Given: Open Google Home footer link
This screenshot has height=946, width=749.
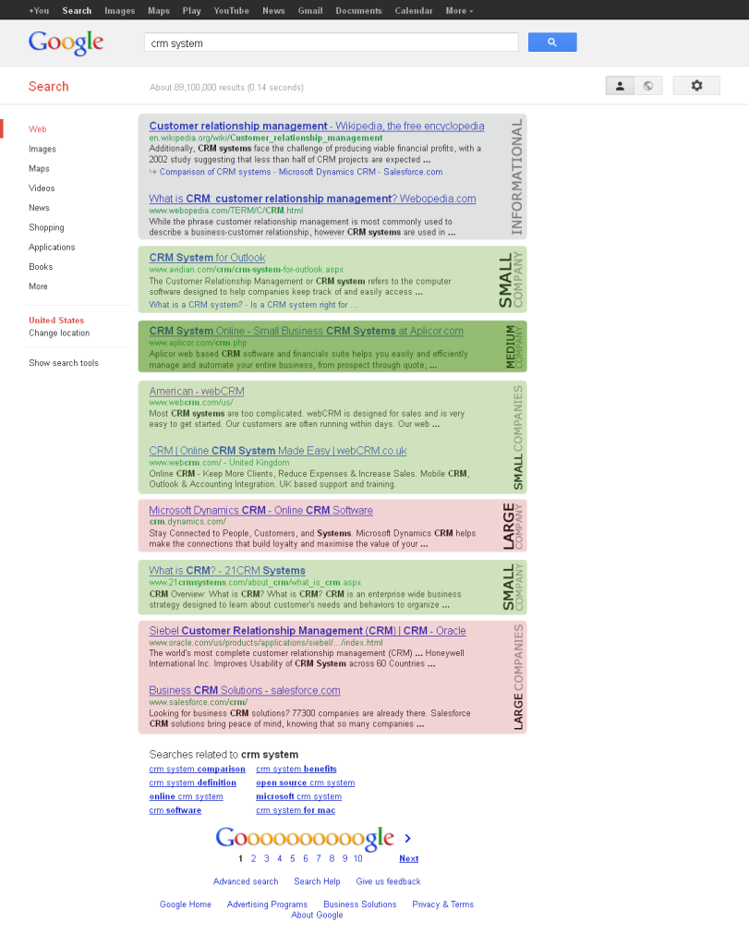Looking at the screenshot, I should [x=186, y=904].
